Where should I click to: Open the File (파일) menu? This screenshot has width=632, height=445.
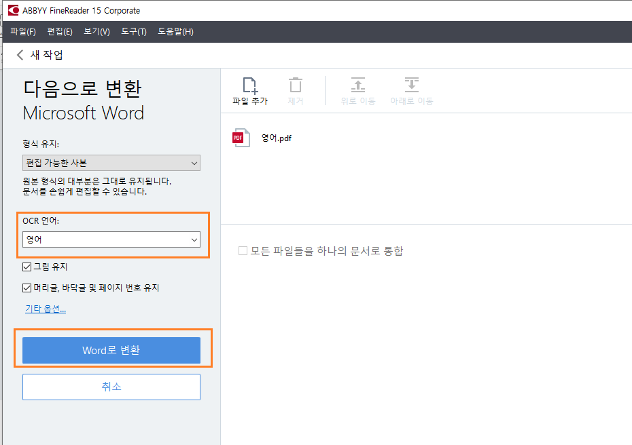tap(23, 31)
